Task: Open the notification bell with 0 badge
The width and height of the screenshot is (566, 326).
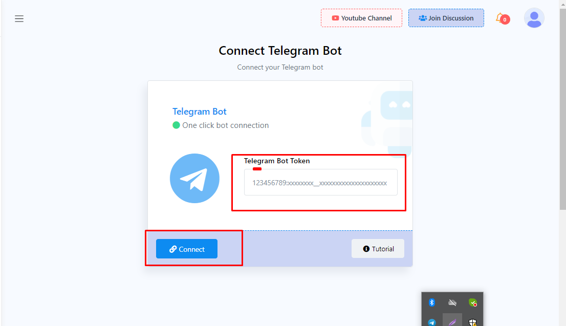Action: click(503, 18)
